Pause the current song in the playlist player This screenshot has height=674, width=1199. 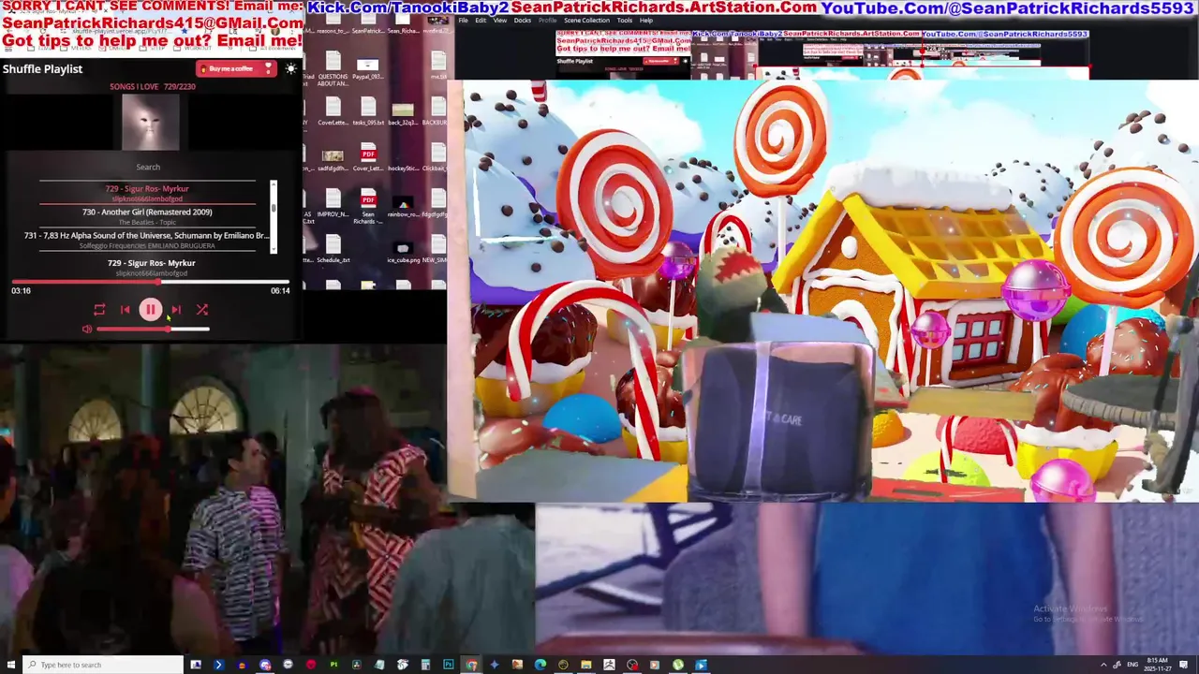150,310
